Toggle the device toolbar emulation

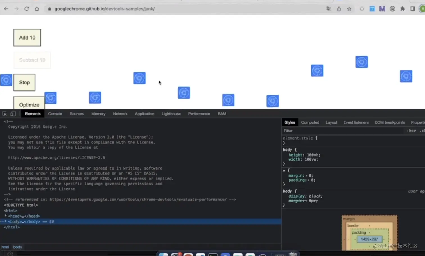tap(13, 114)
